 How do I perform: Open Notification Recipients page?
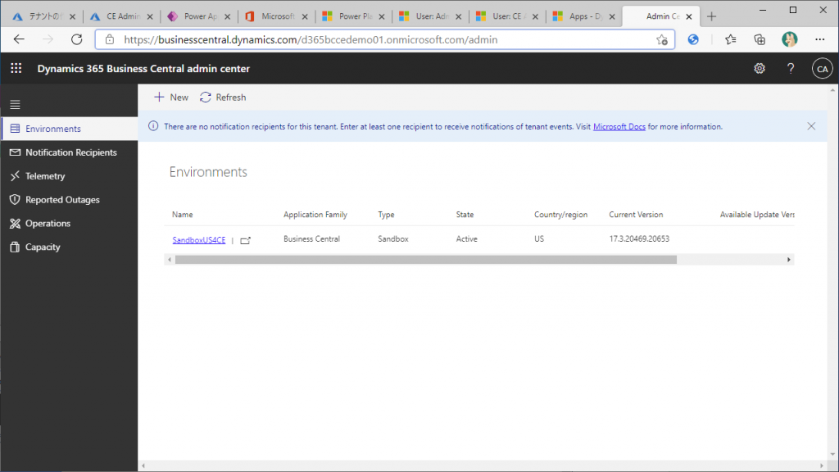(x=69, y=152)
